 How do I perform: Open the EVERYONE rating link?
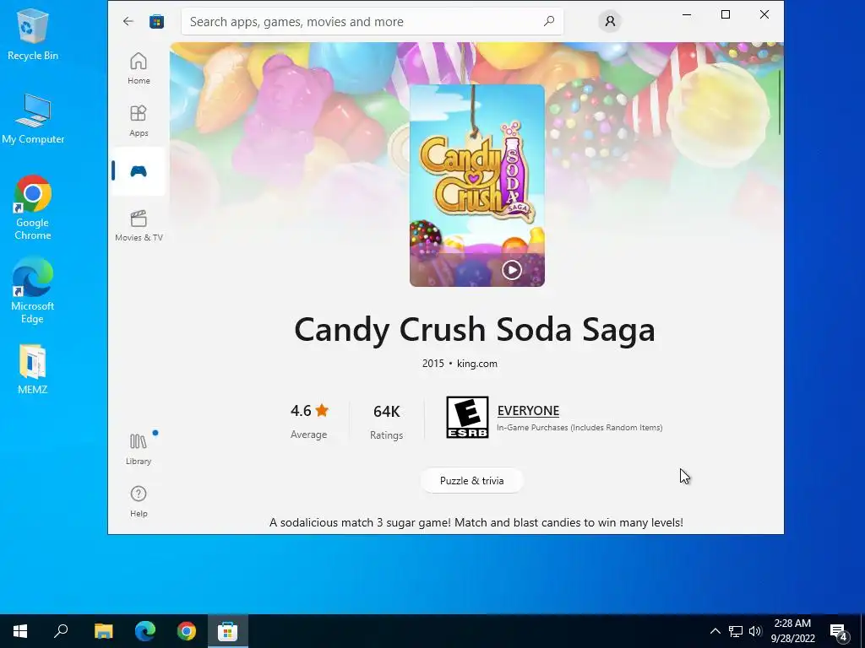click(x=528, y=411)
